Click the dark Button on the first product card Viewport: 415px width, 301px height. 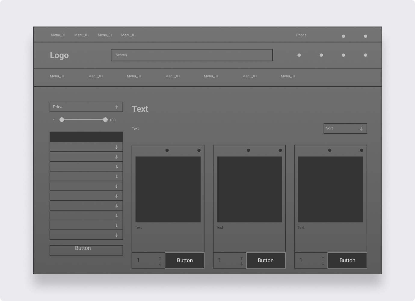tap(185, 260)
